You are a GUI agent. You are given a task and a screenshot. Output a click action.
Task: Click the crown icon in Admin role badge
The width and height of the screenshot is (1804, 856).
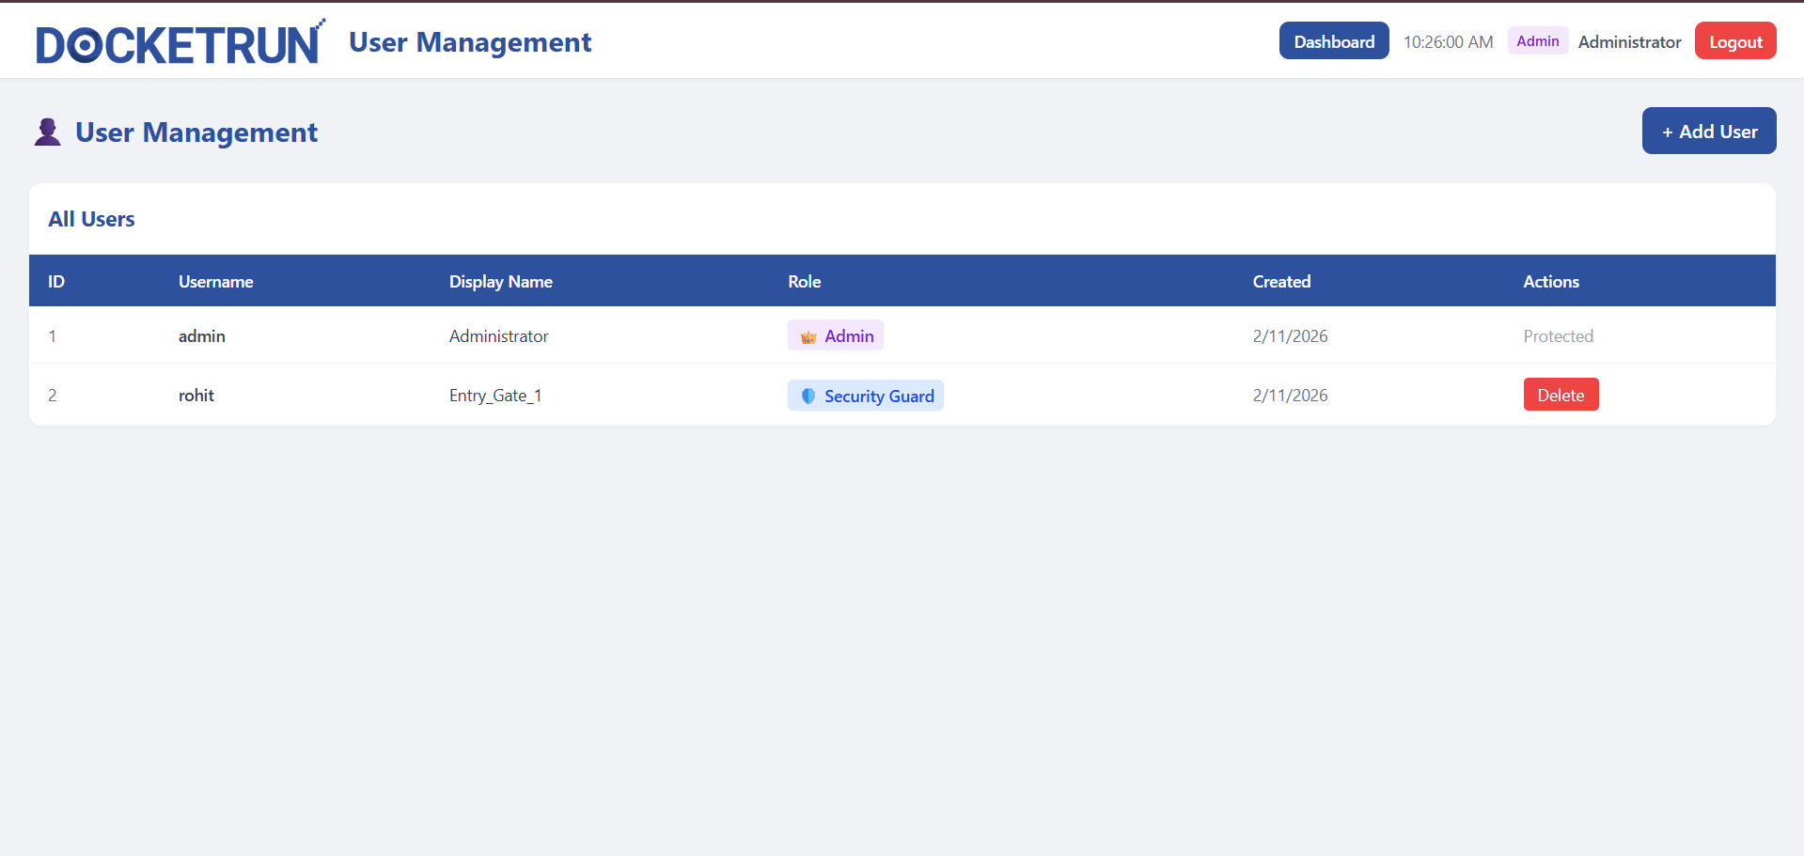click(x=808, y=336)
